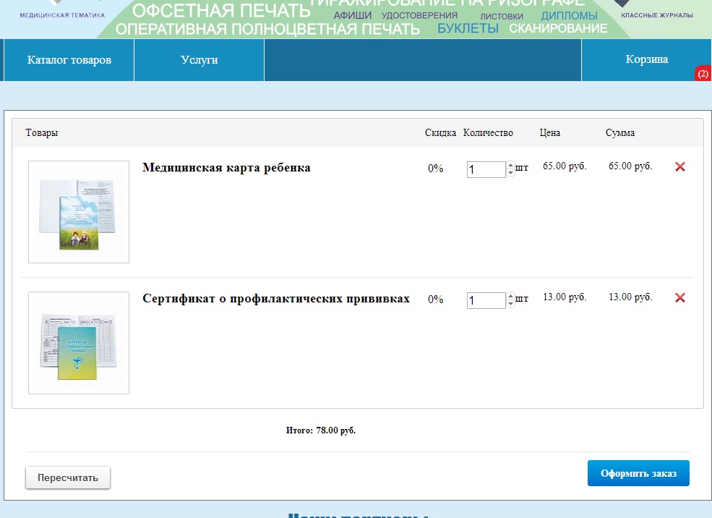712x518 pixels.
Task: Increase quantity of Медицинская карта ребенка
Action: [511, 166]
